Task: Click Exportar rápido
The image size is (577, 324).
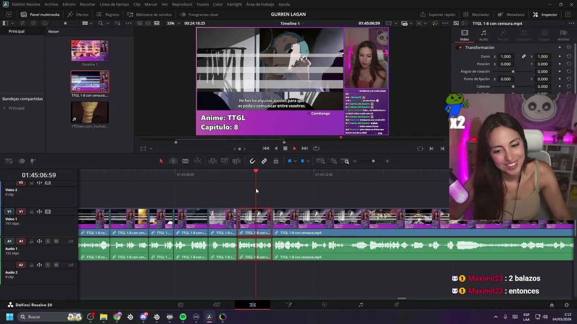Action: point(437,14)
